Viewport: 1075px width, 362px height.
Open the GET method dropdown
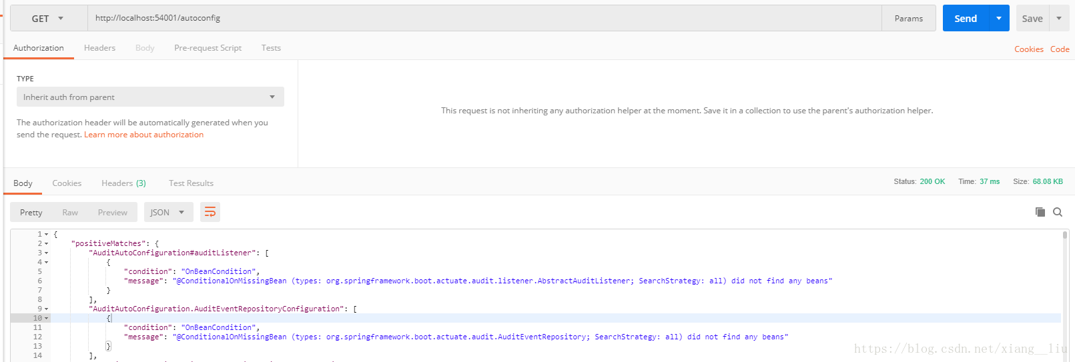click(49, 19)
